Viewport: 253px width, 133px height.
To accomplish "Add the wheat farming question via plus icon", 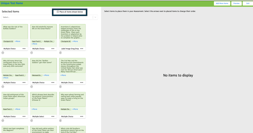I will pos(60,121).
